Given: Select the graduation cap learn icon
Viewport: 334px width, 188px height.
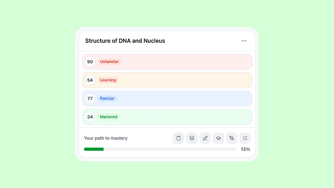Looking at the screenshot, I should pyautogui.click(x=218, y=138).
